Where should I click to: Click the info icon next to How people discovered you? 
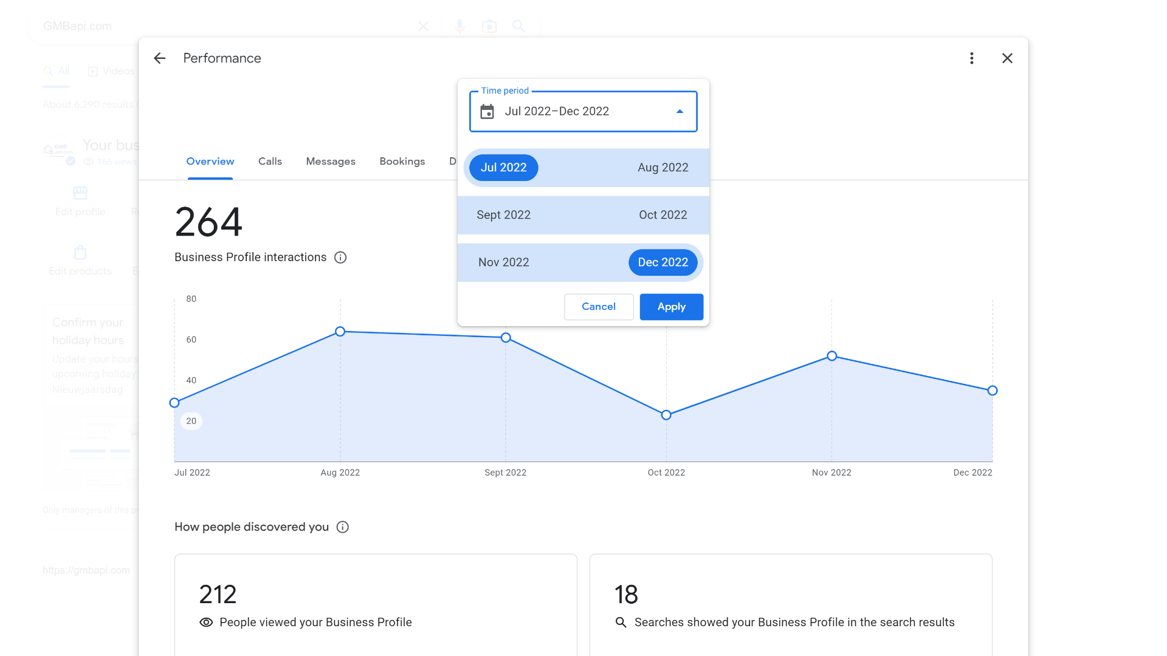tap(342, 527)
